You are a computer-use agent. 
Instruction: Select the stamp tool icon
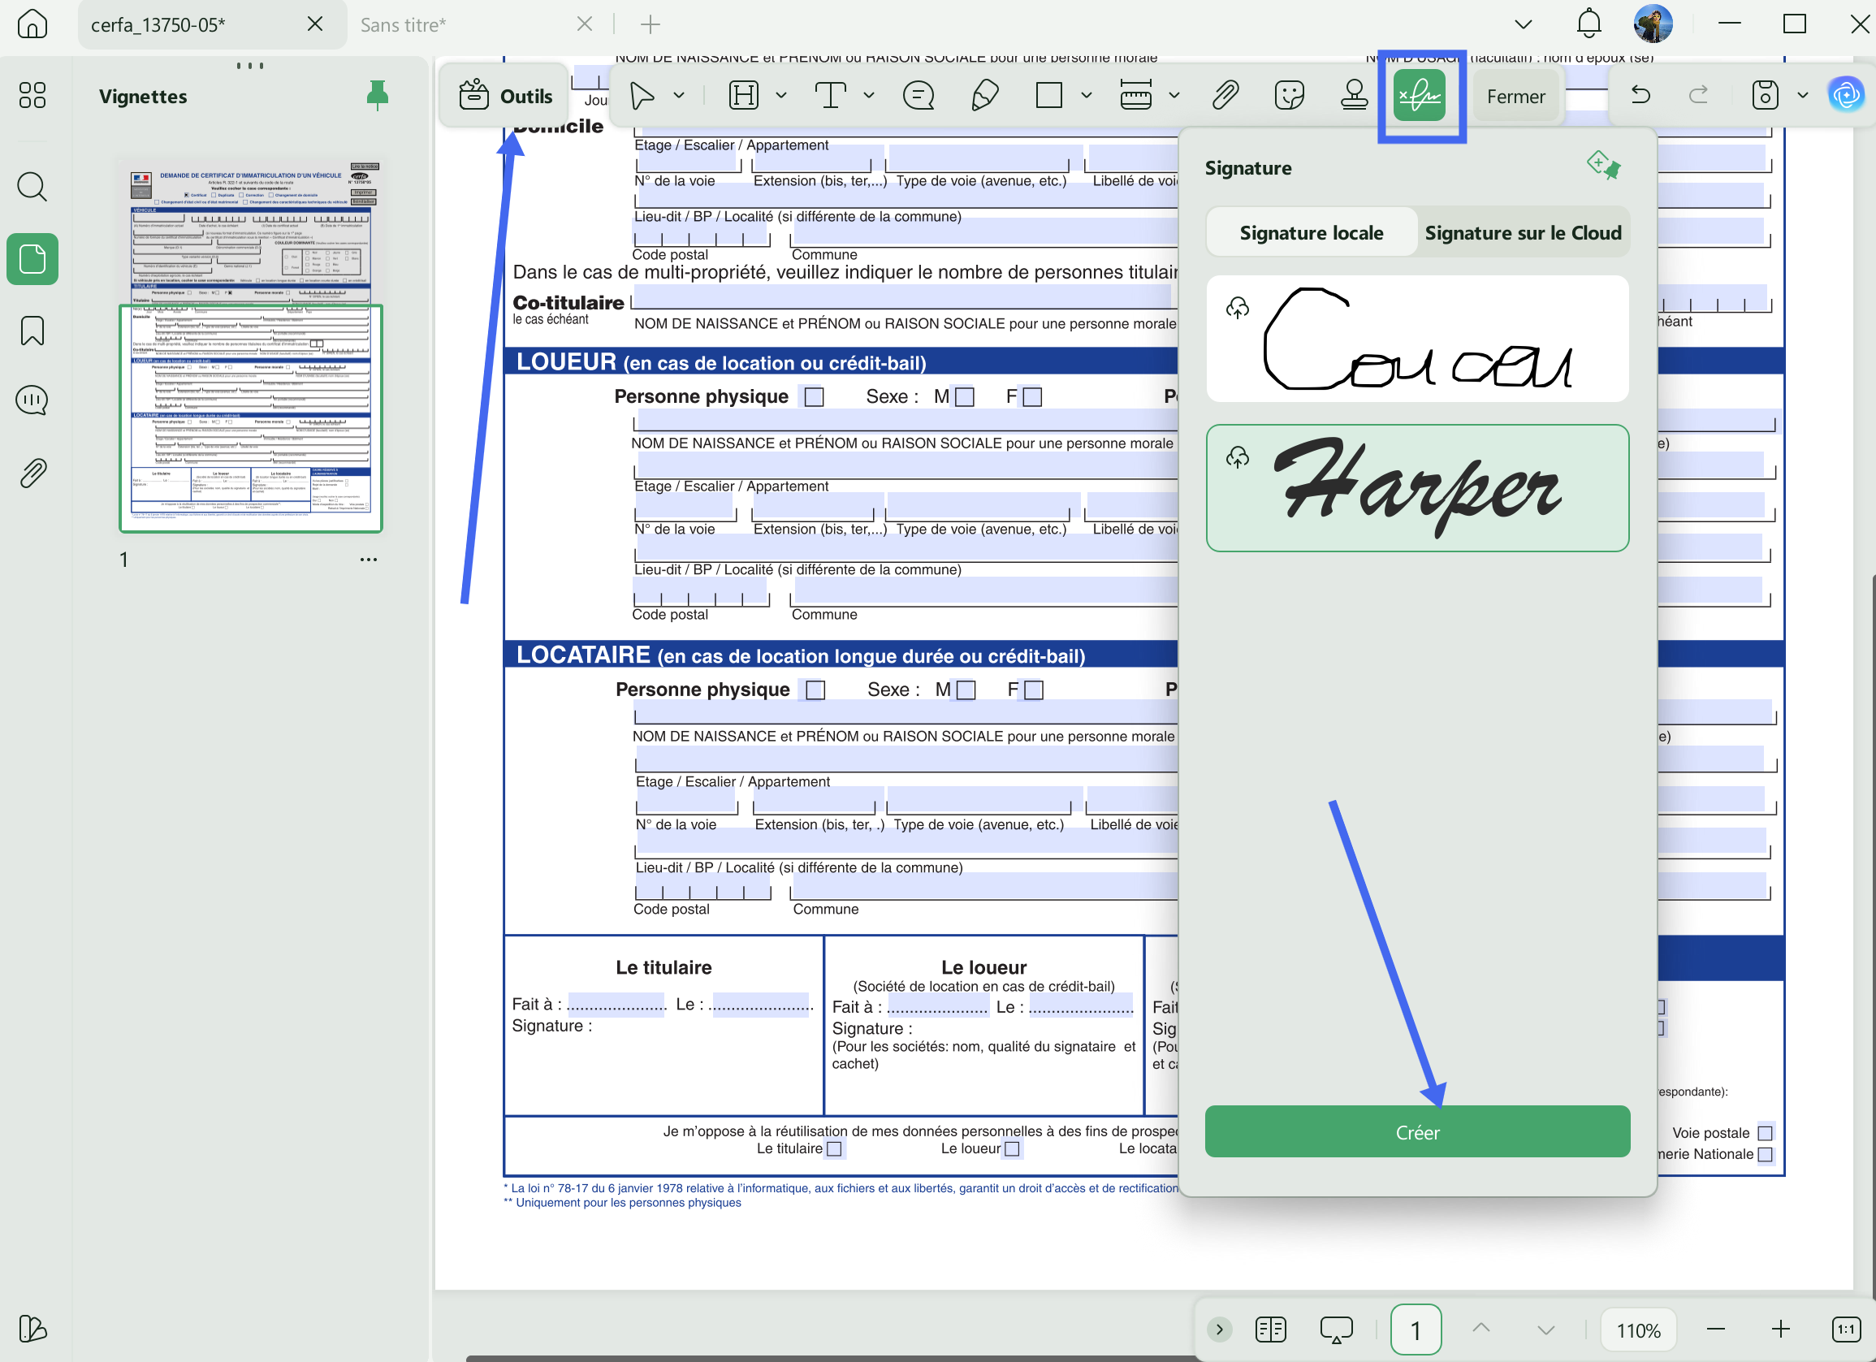click(1354, 96)
